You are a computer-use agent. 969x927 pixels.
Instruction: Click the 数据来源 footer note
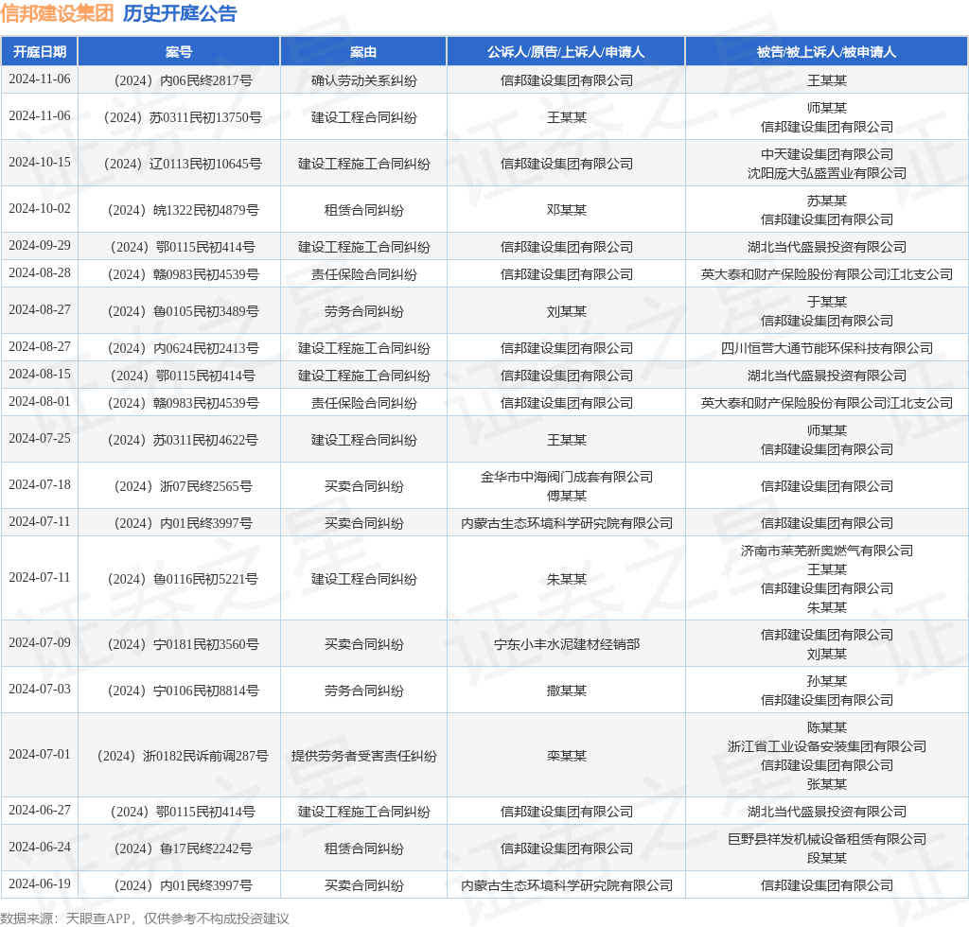point(145,918)
